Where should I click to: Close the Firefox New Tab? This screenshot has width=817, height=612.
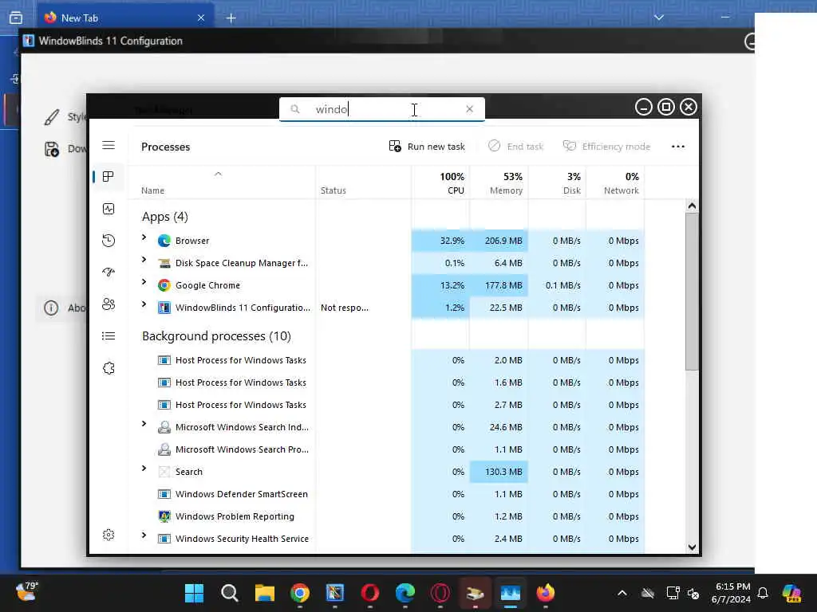(201, 18)
